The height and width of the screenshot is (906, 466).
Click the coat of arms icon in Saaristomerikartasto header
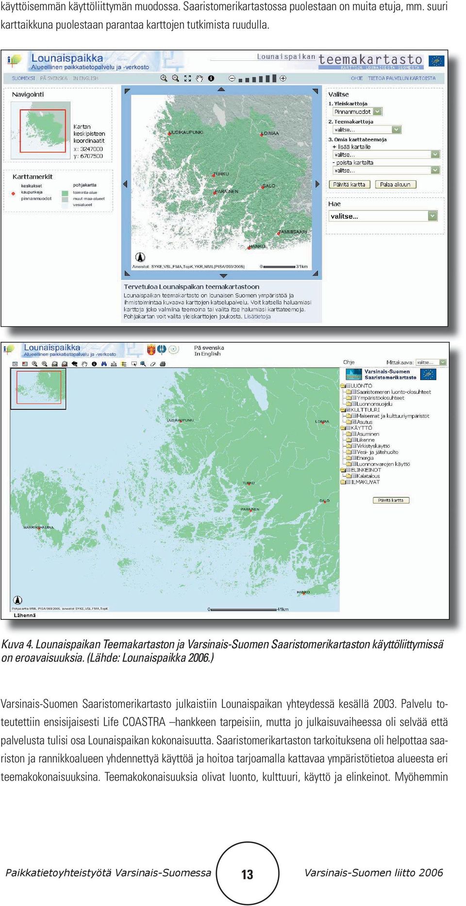pos(151,349)
